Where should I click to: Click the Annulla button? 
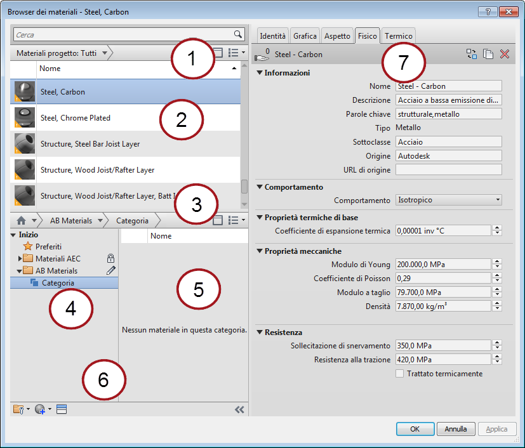pyautogui.click(x=456, y=428)
